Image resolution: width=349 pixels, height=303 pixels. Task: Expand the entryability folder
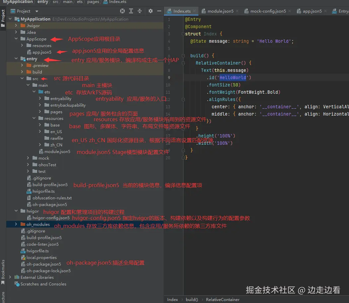(40, 98)
